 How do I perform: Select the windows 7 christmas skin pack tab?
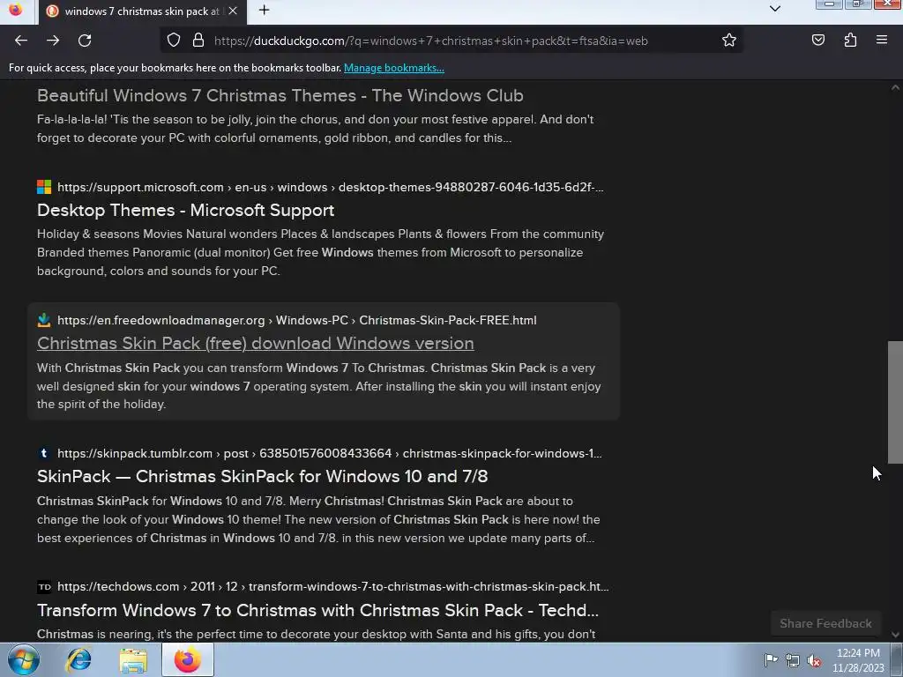click(142, 11)
